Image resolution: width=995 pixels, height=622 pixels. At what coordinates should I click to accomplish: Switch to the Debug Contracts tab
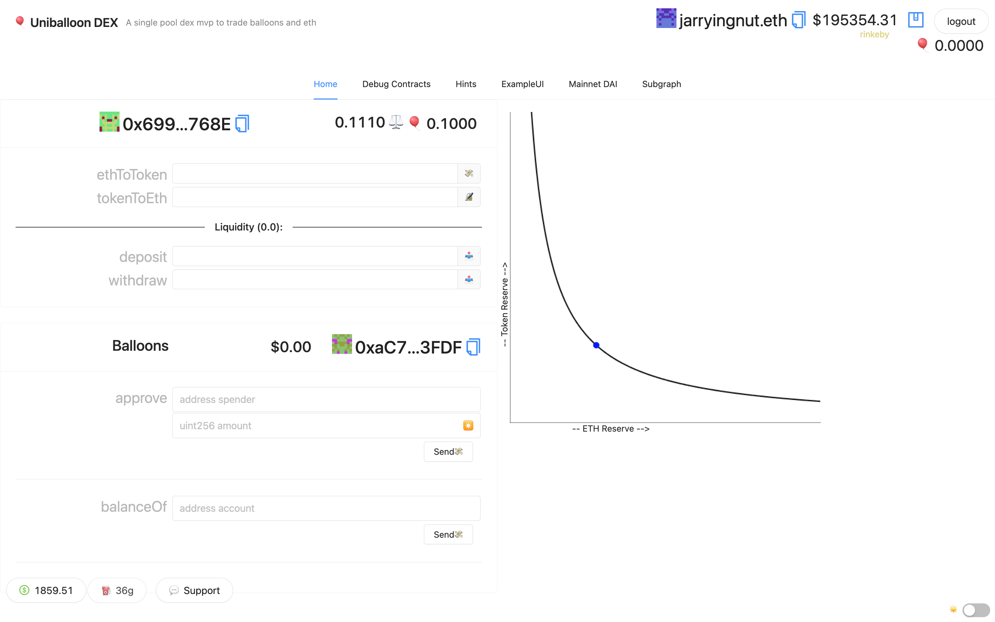tap(396, 84)
